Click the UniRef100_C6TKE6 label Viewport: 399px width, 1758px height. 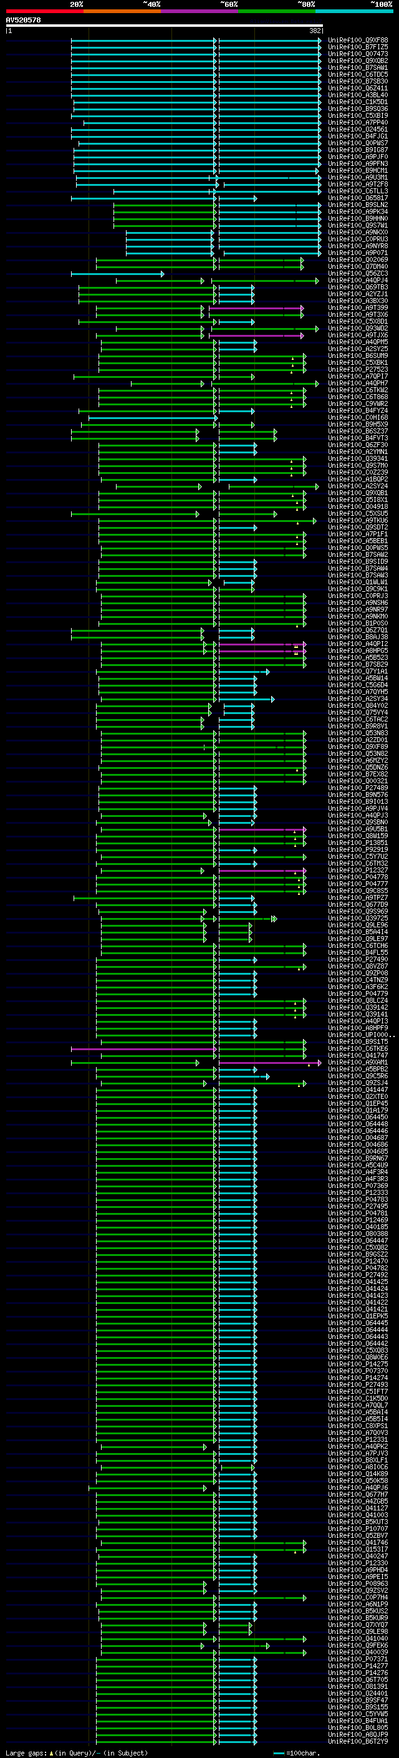tap(358, 1048)
